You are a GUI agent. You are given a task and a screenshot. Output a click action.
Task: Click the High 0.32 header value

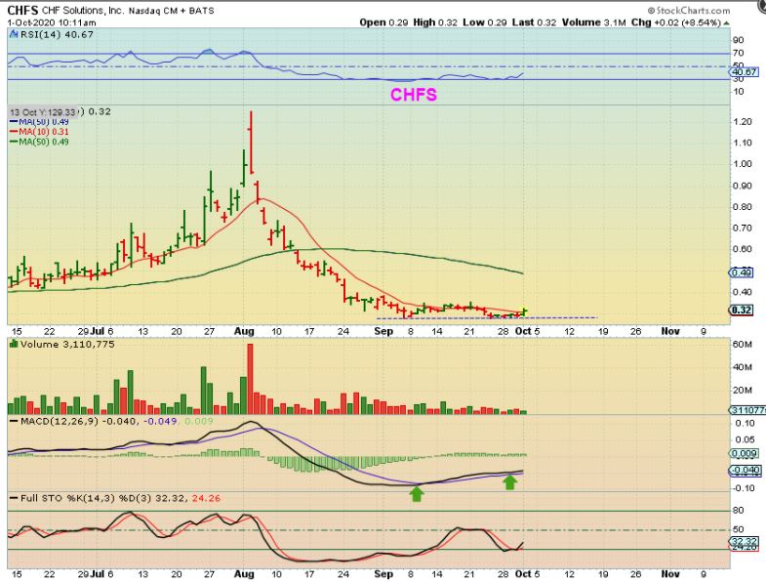[435, 22]
